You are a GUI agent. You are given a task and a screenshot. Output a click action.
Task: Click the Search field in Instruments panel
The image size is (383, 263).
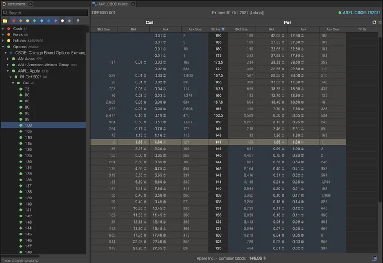tap(45, 13)
